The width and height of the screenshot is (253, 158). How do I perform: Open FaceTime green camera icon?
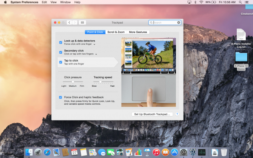click(111, 152)
